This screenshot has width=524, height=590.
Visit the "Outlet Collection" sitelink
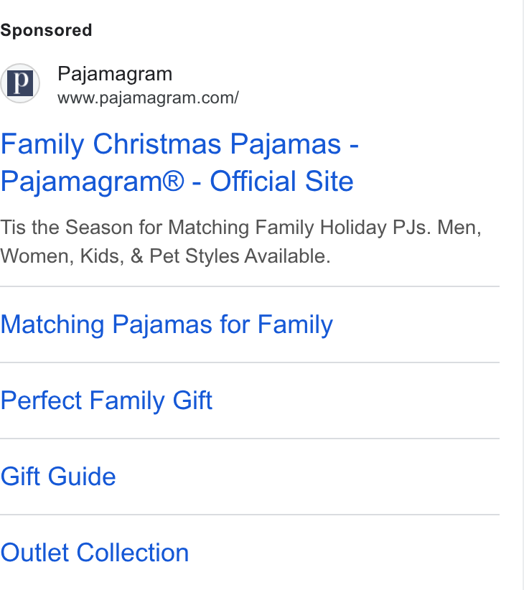pos(95,553)
